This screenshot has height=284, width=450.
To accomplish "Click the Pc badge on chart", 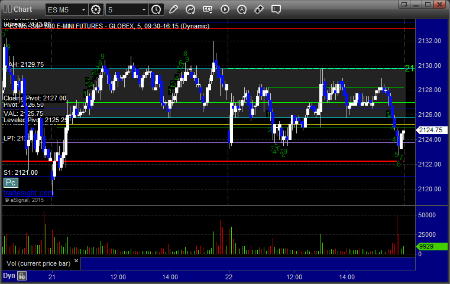I will [11, 182].
